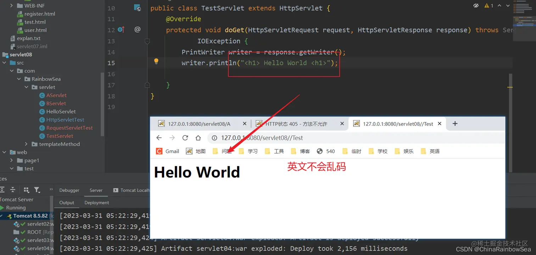Screen dimensions: 536x255
Task: Open the 学习 bookmarks folder
Action: click(x=248, y=151)
